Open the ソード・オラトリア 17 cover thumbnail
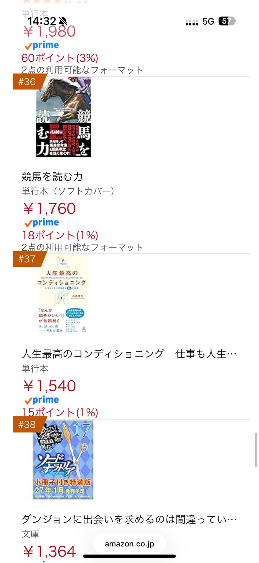The image size is (259, 563). coord(63,459)
